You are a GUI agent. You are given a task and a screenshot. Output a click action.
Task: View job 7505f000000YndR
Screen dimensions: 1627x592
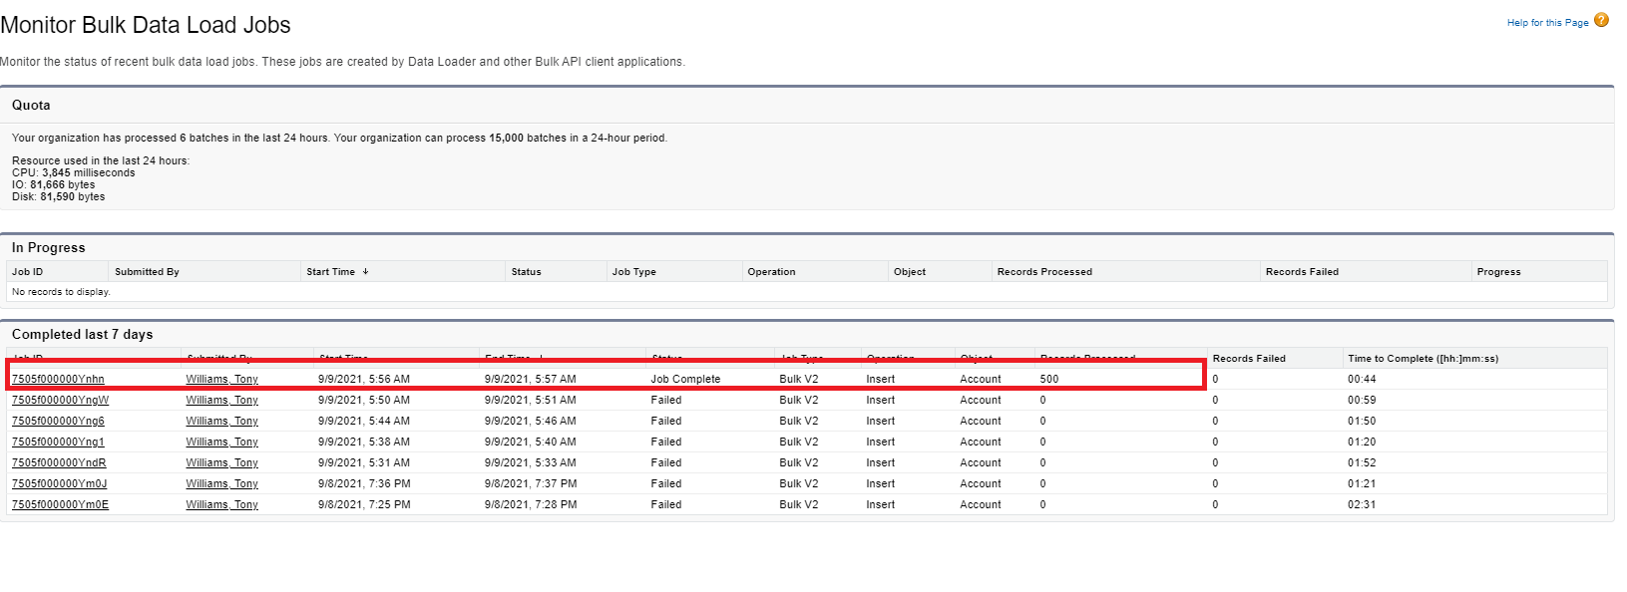pyautogui.click(x=59, y=462)
